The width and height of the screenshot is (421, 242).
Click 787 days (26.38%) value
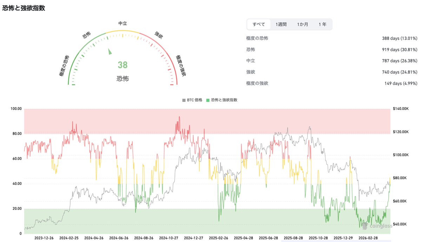tap(400, 61)
